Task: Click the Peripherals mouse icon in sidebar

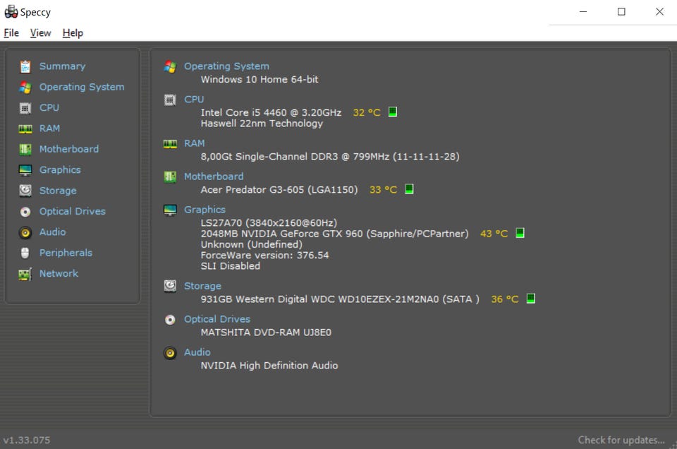Action: (x=25, y=253)
